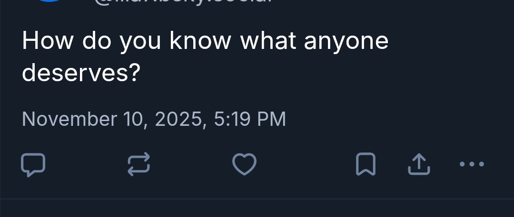Click the word "know" in the post
Viewport: 514px width, 217px height.
point(200,42)
